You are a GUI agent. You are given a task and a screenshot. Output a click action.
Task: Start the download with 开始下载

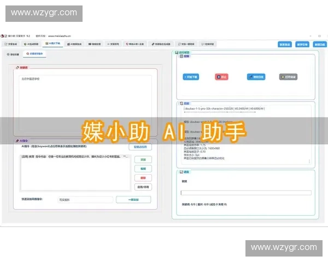[191, 77]
